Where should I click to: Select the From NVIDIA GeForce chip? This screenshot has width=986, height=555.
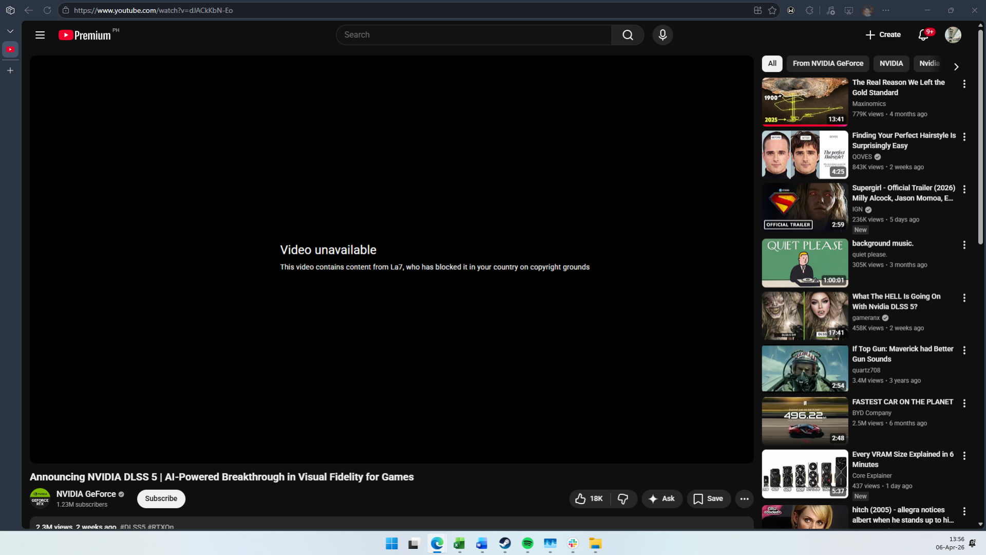(828, 63)
